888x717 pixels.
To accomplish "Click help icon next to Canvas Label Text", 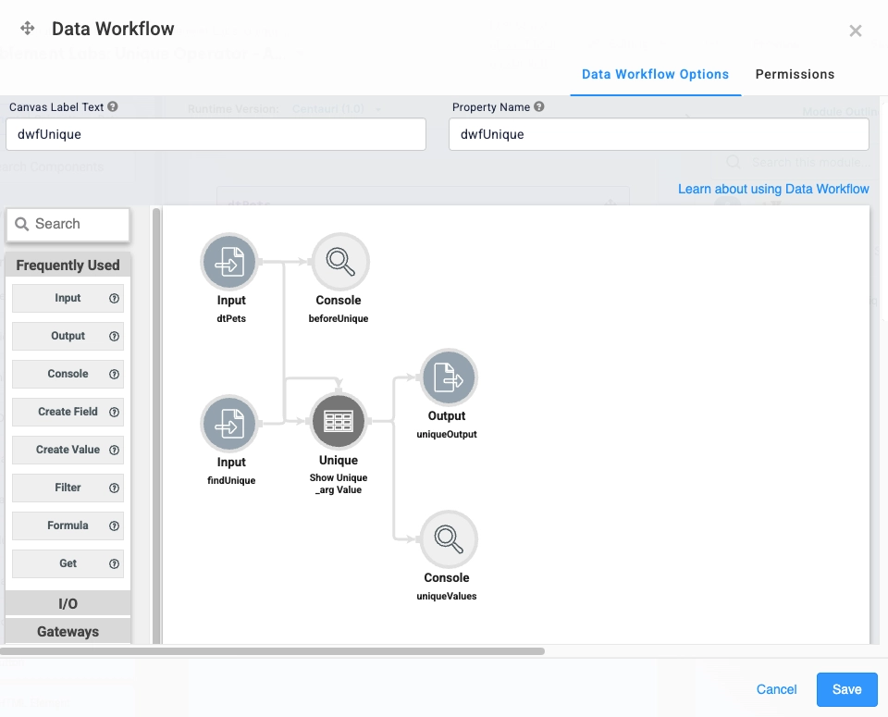I will click(113, 106).
